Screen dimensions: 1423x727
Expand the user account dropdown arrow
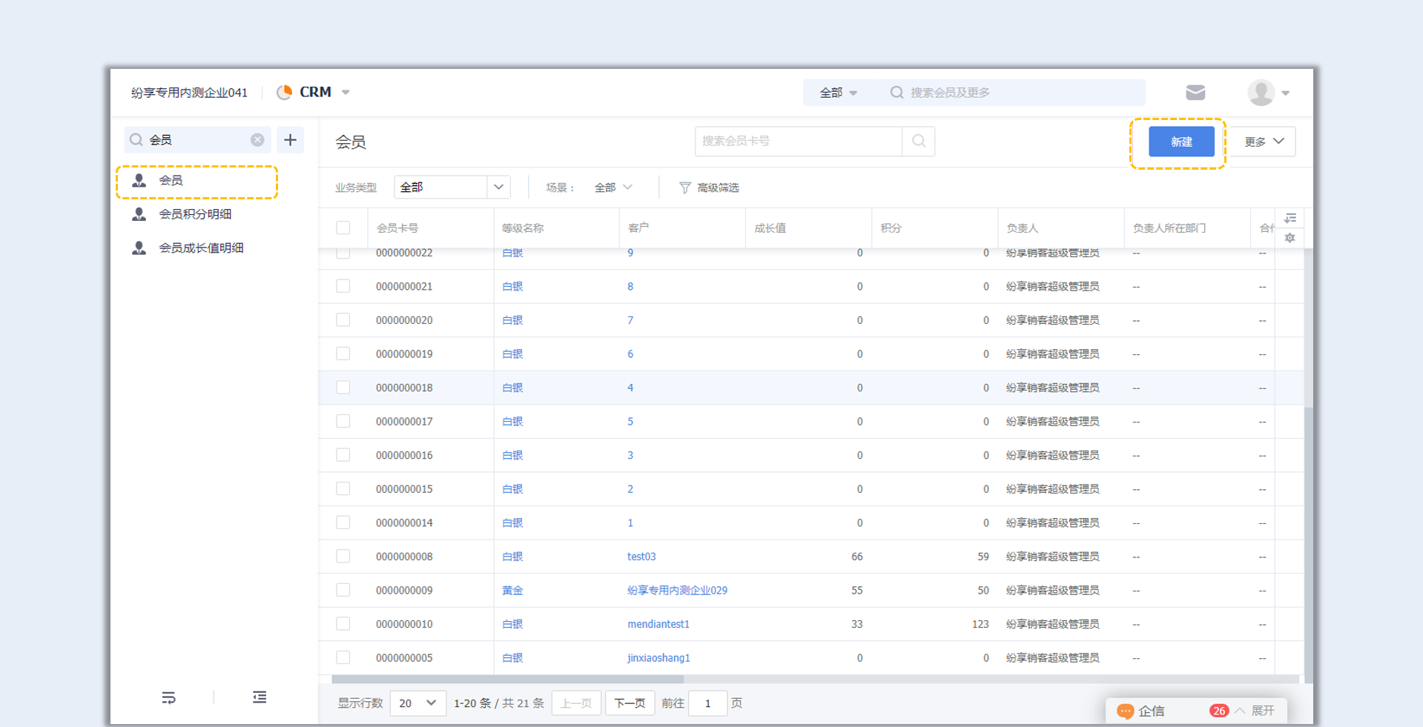[x=1286, y=93]
